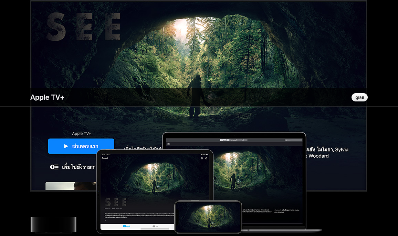Click the Apple TV set-top box image

tap(53, 224)
